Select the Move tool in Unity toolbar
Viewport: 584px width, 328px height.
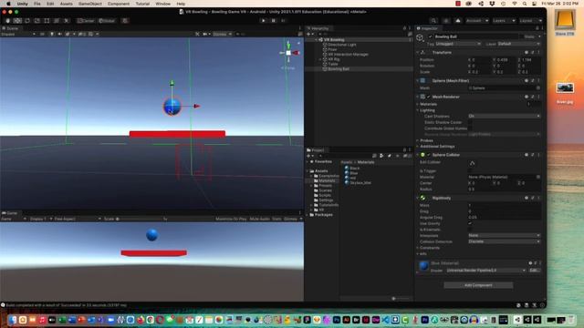click(x=17, y=21)
